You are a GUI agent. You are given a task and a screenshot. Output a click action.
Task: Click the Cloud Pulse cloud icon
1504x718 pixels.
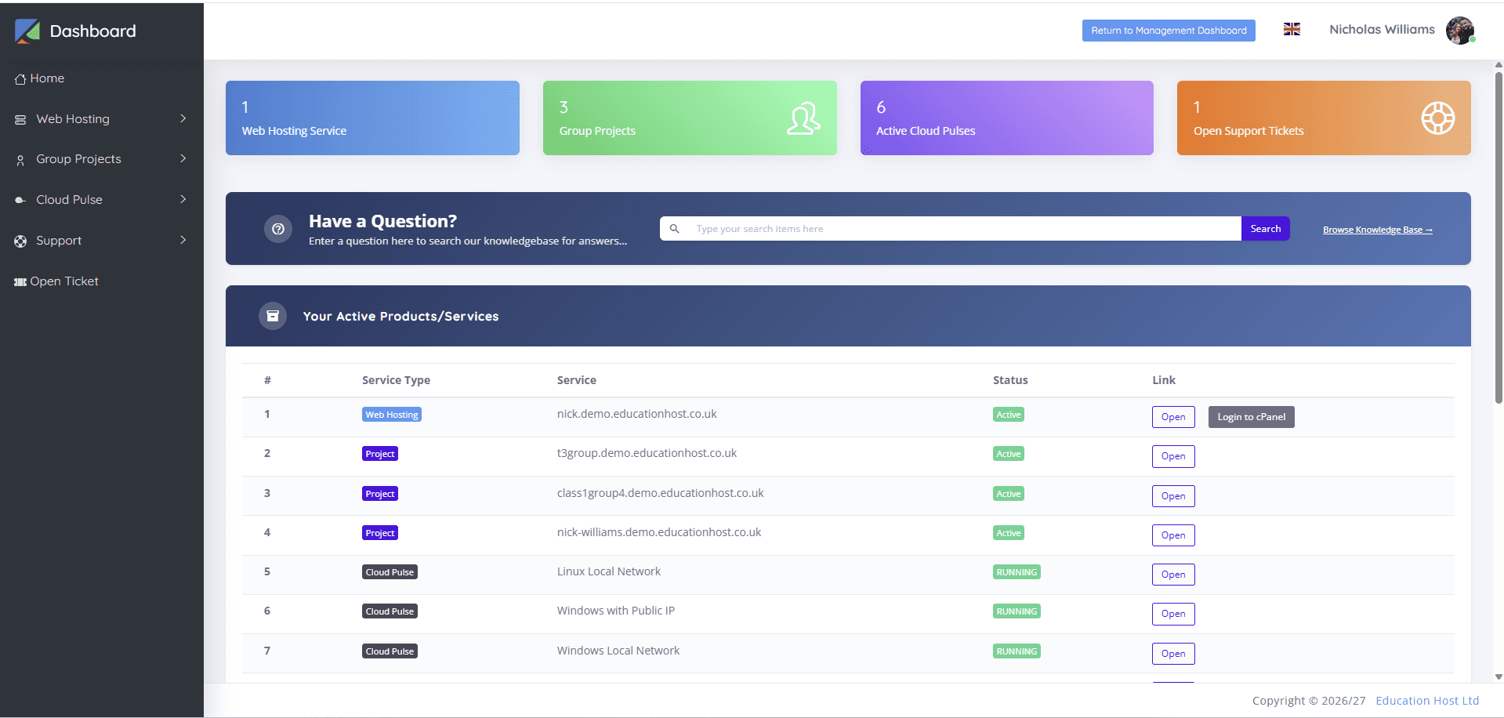(x=20, y=201)
